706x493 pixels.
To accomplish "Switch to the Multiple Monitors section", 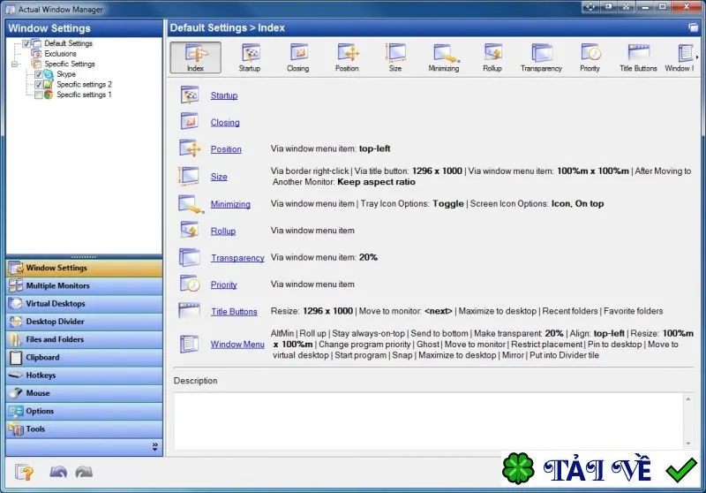I will click(84, 285).
